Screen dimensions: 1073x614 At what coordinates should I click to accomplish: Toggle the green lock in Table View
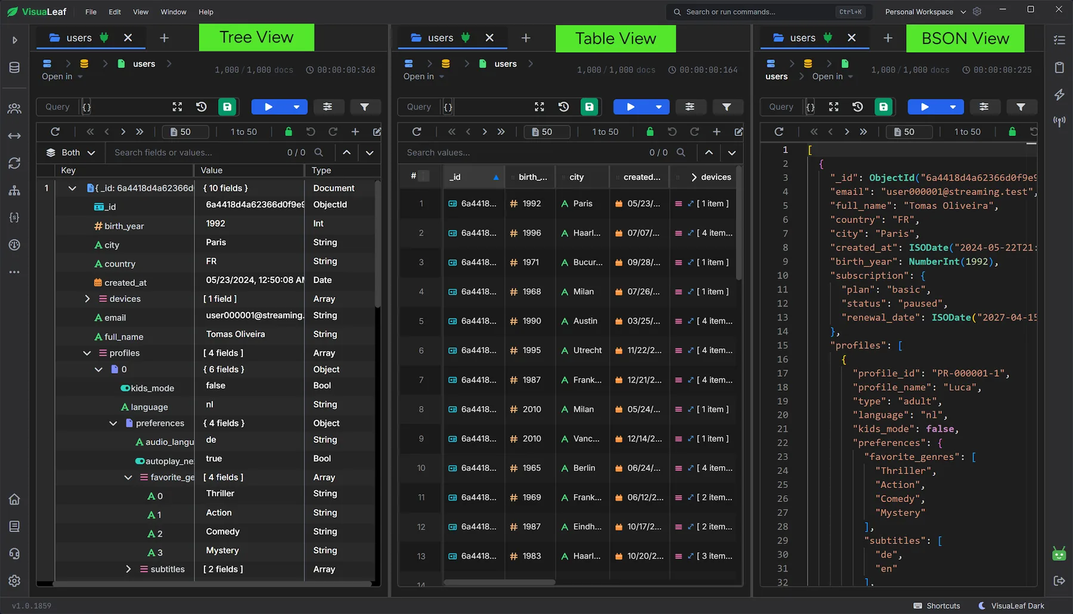[x=650, y=132]
